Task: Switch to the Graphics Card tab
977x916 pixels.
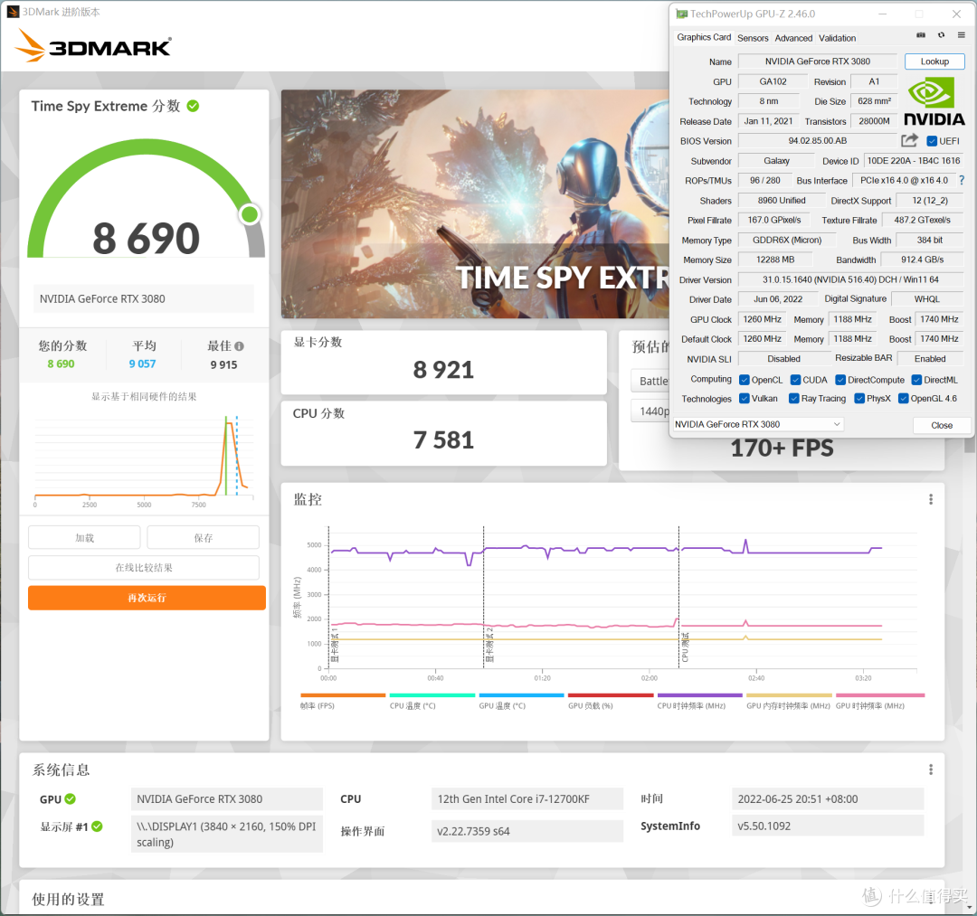Action: pyautogui.click(x=704, y=37)
